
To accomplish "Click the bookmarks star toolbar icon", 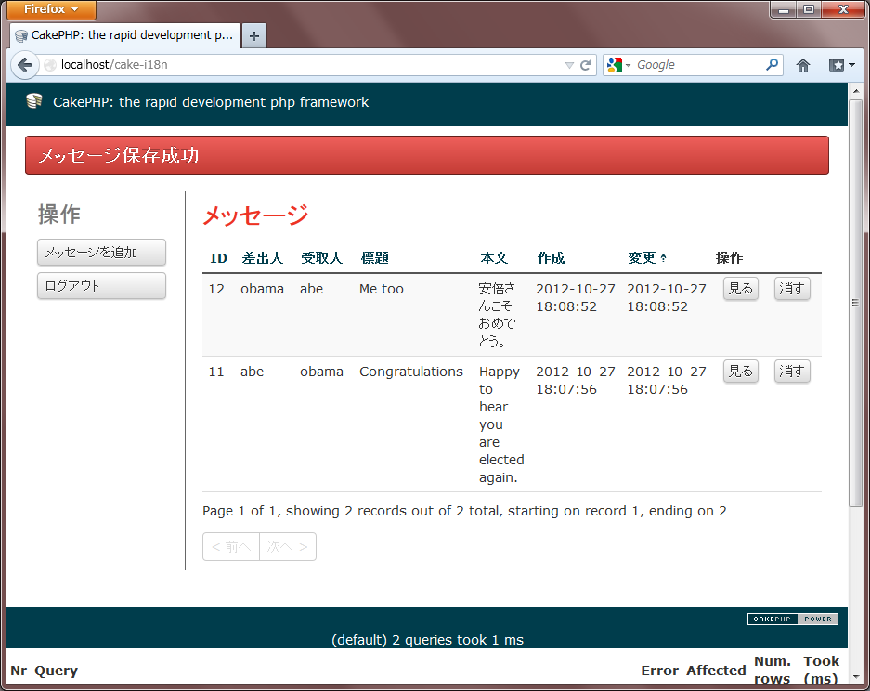I will 836,65.
